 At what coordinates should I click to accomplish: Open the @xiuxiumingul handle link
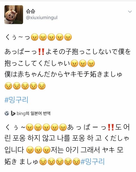point(42,18)
